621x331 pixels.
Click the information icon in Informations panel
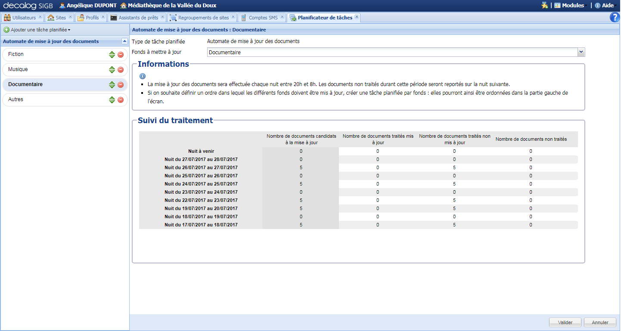(143, 76)
